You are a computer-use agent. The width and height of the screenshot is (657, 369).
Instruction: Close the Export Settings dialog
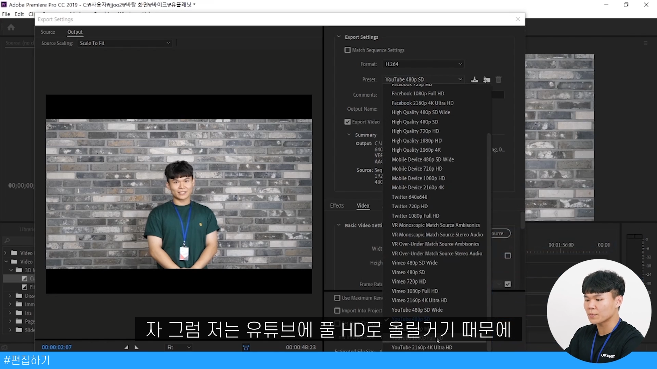(x=518, y=19)
